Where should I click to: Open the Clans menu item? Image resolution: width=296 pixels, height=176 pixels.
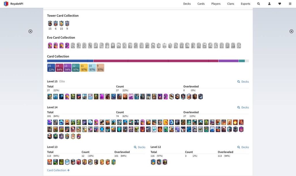point(231,4)
